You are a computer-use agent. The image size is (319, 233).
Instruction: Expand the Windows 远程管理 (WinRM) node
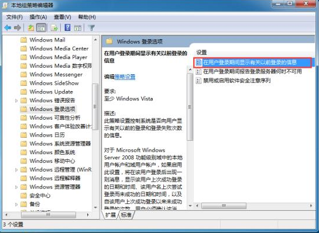pyautogui.click(x=16, y=170)
